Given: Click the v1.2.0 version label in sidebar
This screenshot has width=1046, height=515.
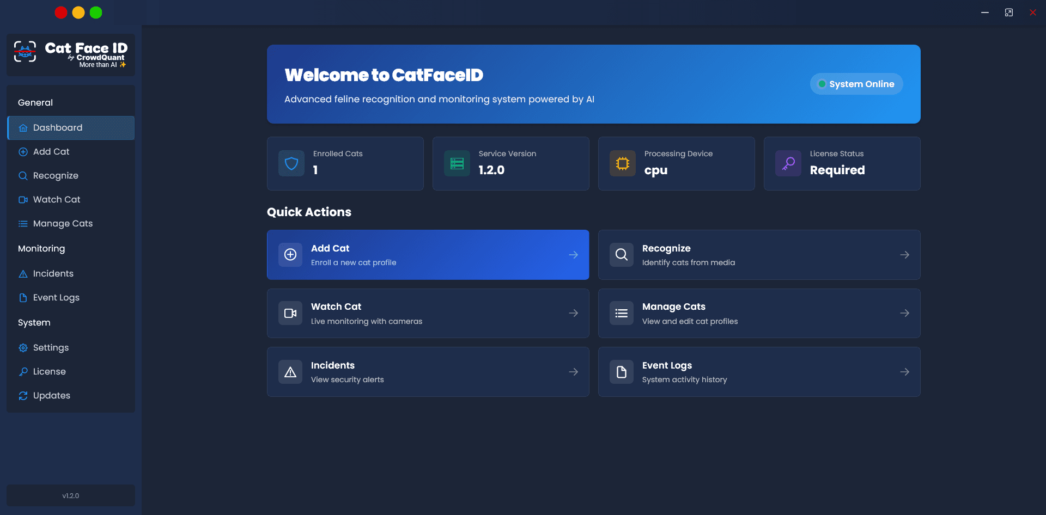Looking at the screenshot, I should (71, 496).
